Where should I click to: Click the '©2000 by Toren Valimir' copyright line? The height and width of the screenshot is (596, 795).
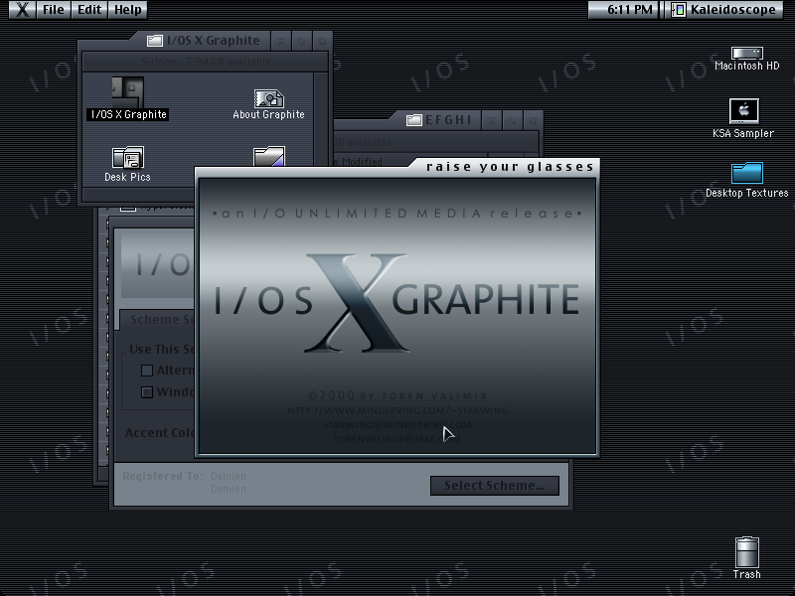point(397,395)
